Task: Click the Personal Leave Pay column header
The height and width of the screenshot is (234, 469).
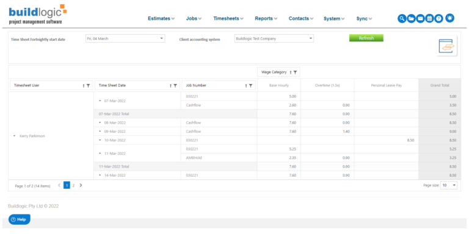Action: [x=387, y=85]
